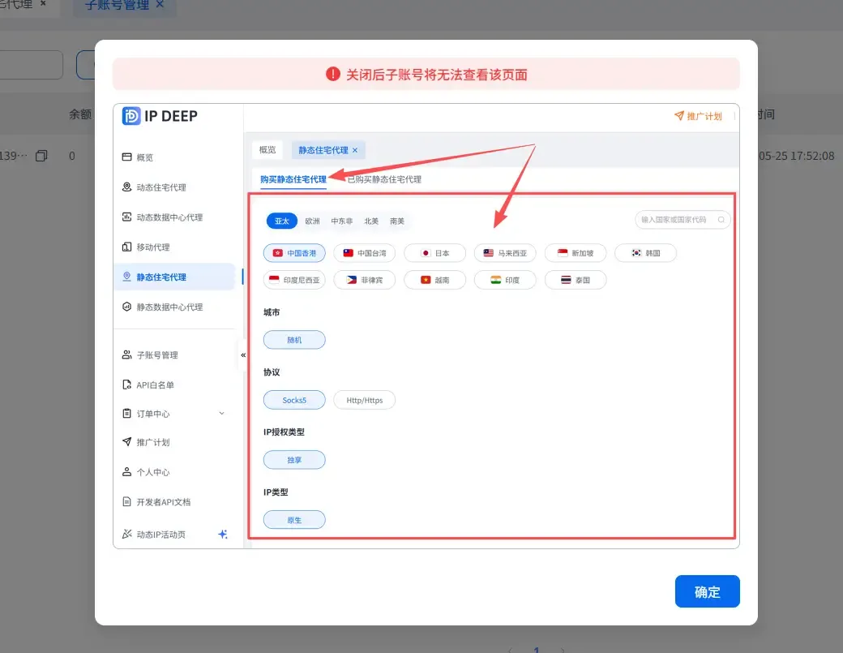Select 原生 IP type
The image size is (843, 653).
coord(294,520)
